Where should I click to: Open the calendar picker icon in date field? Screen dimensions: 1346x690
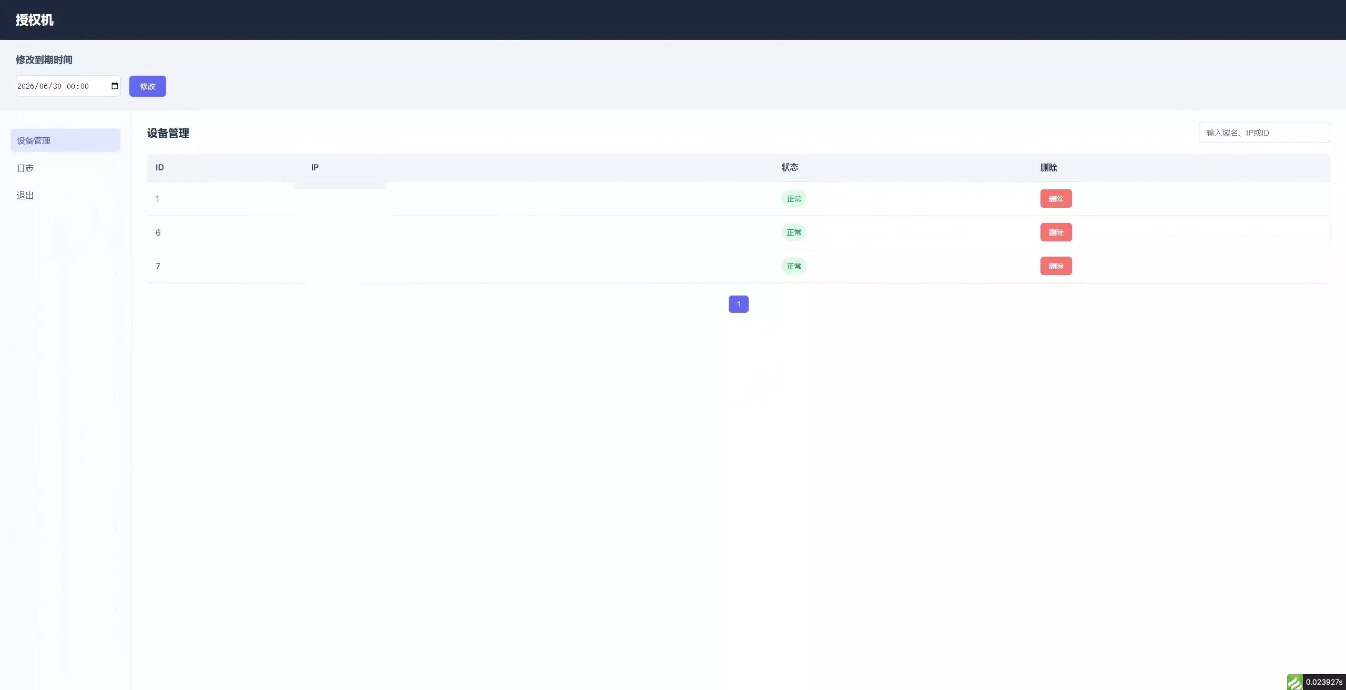(115, 86)
